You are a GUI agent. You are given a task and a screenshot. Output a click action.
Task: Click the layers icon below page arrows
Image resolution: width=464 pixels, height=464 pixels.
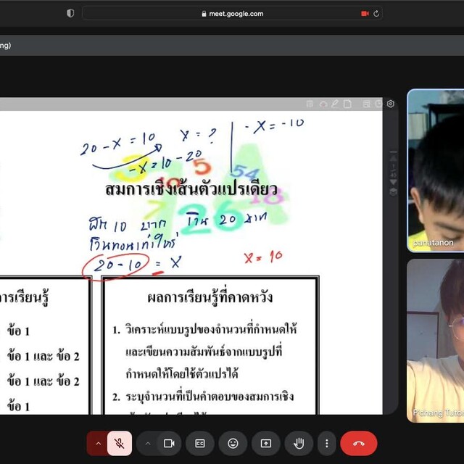click(x=393, y=192)
